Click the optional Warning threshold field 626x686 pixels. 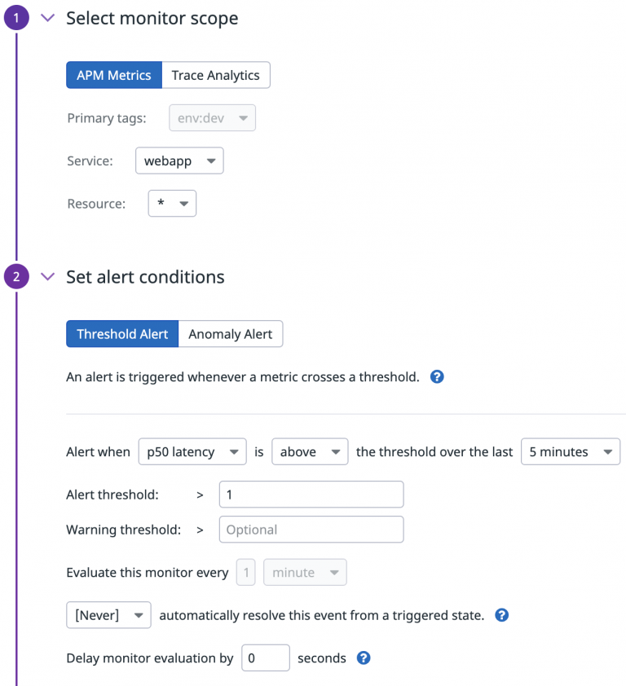coord(311,530)
